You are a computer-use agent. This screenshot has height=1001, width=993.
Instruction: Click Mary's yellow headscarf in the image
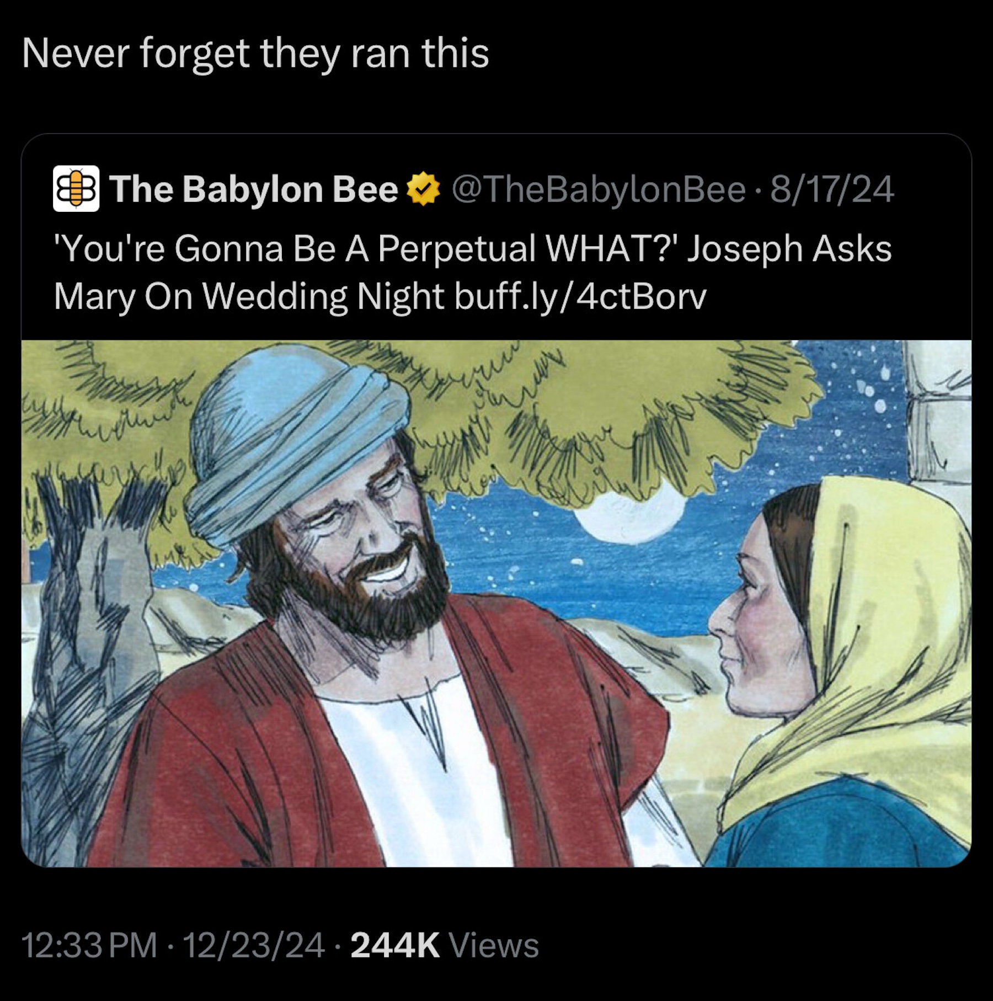(883, 635)
